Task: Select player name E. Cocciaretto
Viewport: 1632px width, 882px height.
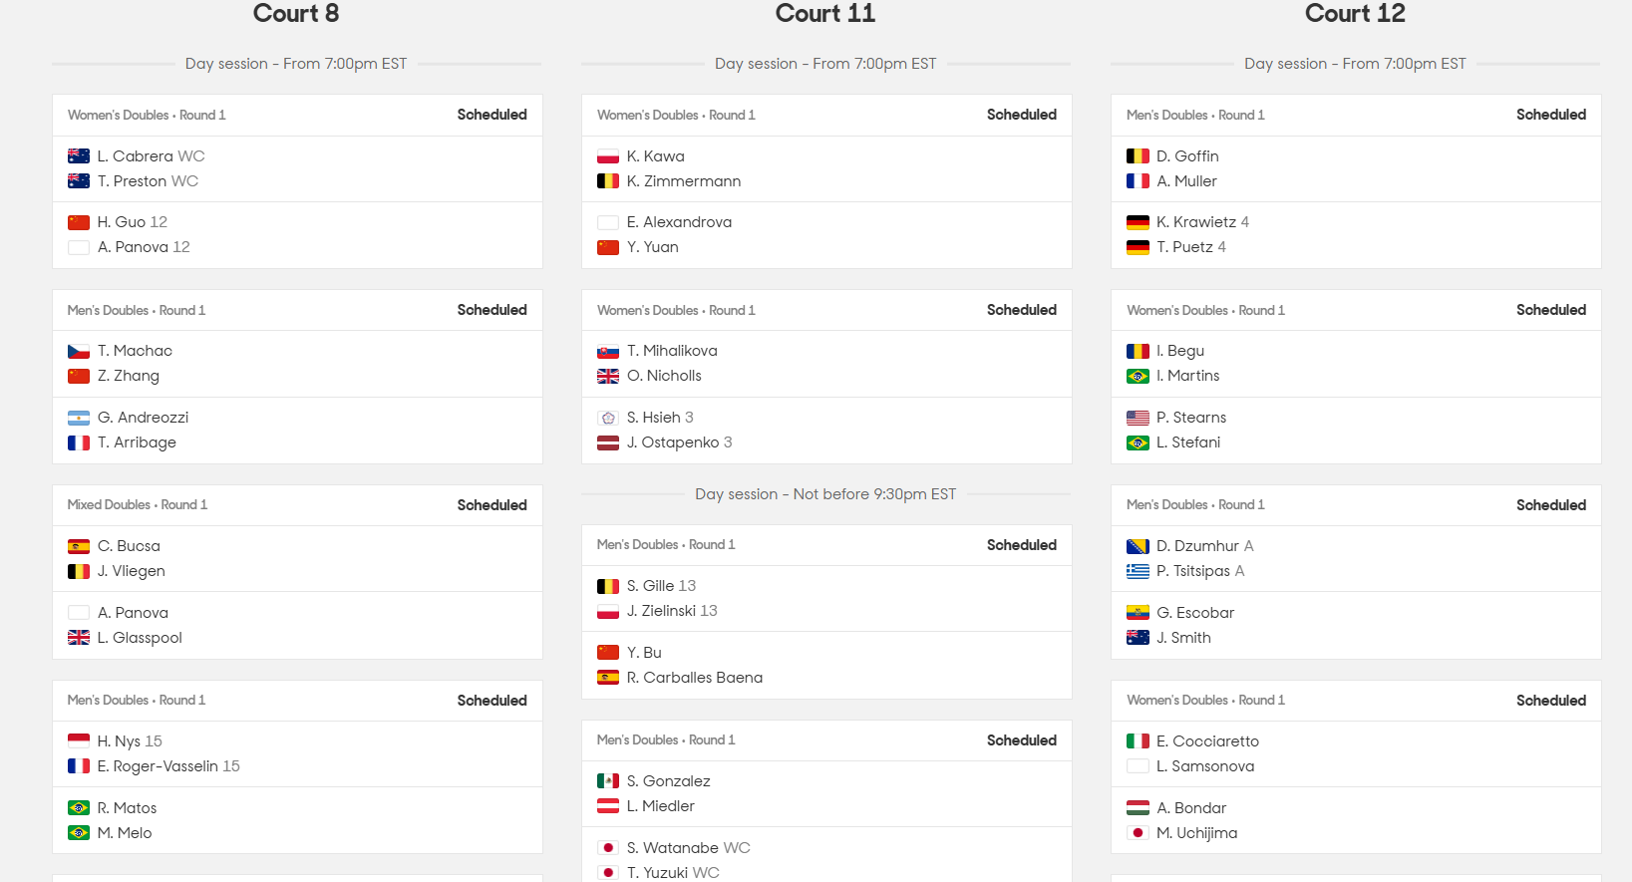Action: pos(1207,741)
